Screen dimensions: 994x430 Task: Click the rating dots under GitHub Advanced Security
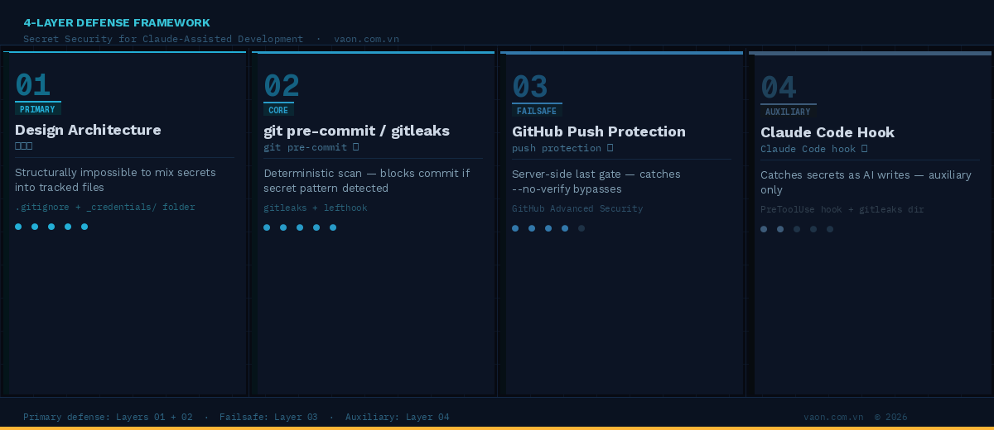[x=548, y=228]
